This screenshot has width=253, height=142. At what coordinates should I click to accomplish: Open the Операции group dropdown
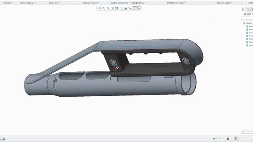(8, 3)
